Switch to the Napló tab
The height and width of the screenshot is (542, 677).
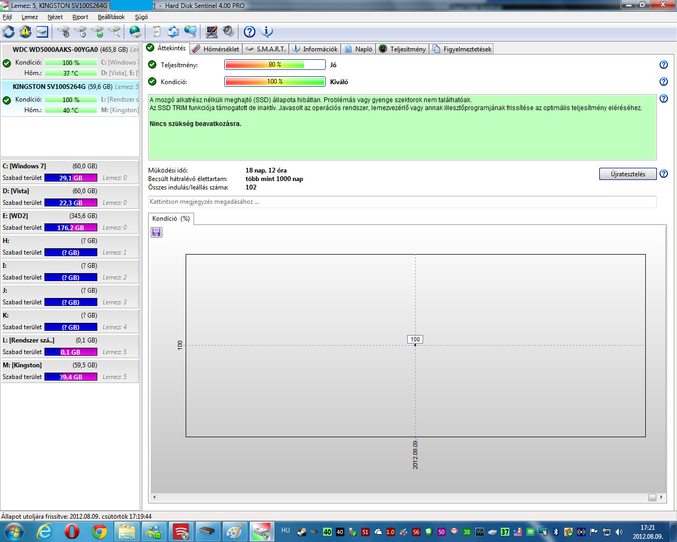point(358,49)
